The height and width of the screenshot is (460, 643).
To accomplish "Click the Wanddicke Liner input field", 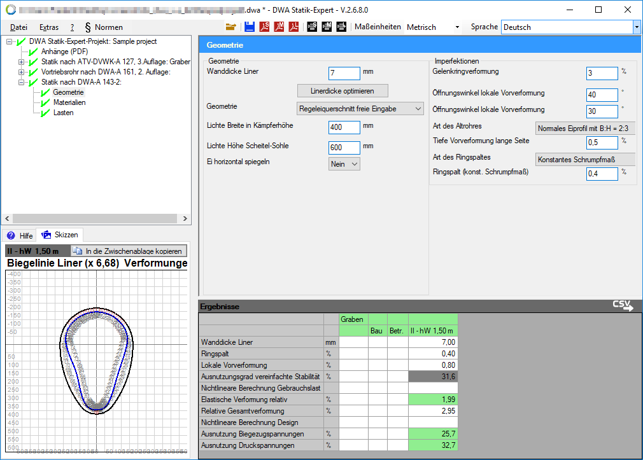I will [x=344, y=73].
